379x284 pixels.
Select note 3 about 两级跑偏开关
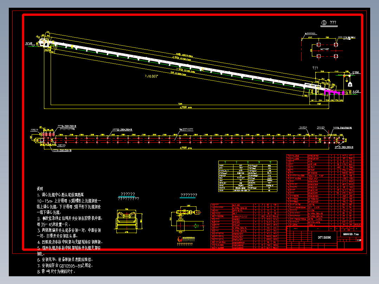(x=69, y=230)
